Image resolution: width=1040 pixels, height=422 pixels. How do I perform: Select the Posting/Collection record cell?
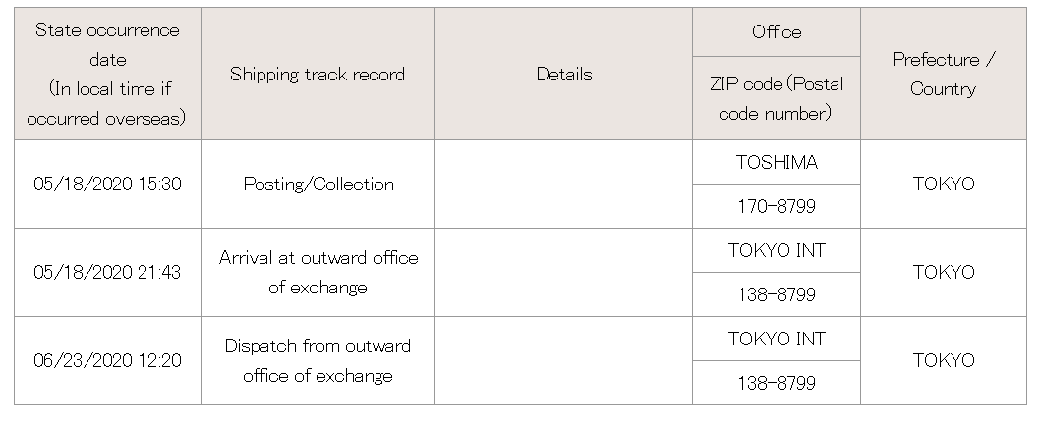[318, 185]
